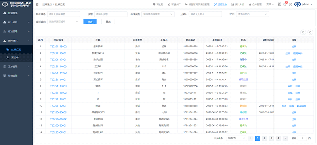The width and height of the screenshot is (317, 145).
Task: Open the 20条/页 page size dropdown
Action: 237,138
